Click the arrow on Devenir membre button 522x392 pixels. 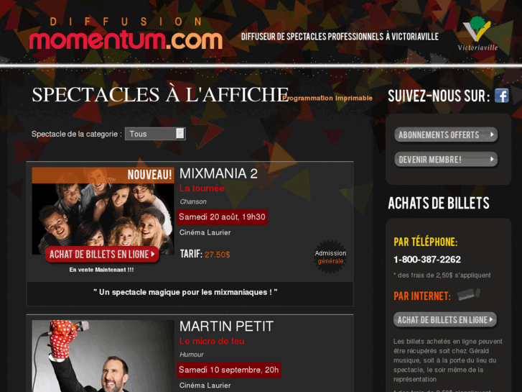click(492, 160)
